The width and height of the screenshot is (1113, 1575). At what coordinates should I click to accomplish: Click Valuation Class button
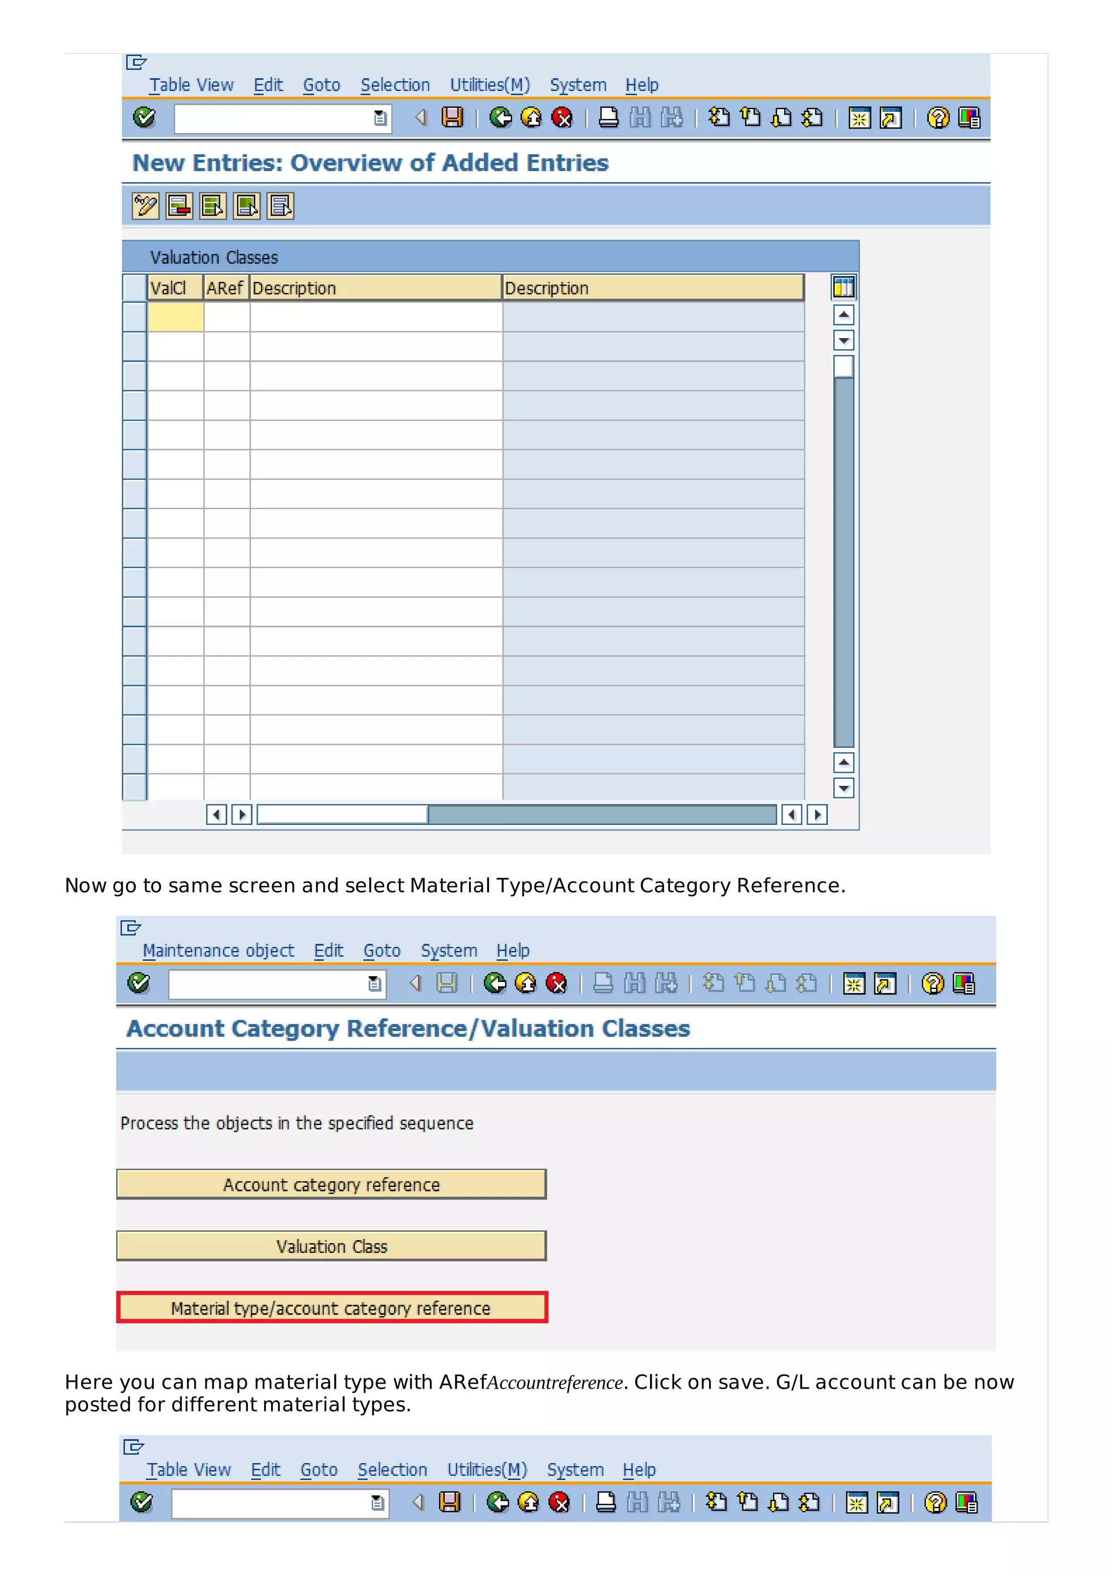click(331, 1246)
